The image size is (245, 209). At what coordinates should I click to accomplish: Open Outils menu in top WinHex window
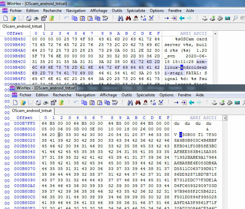click(x=117, y=11)
